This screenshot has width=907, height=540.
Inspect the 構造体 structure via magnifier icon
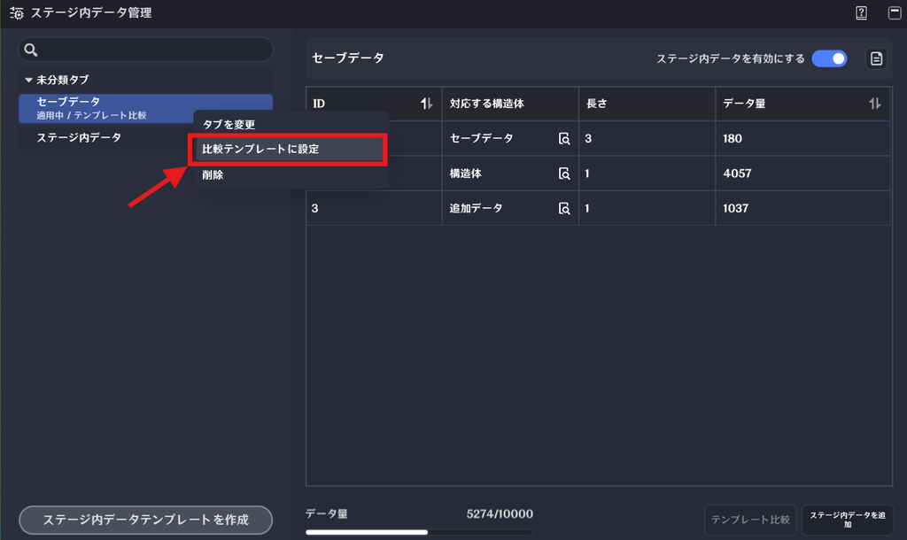tap(564, 174)
